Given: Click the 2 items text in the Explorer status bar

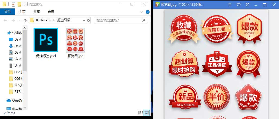Looking at the screenshot, I should pyautogui.click(x=9, y=113).
